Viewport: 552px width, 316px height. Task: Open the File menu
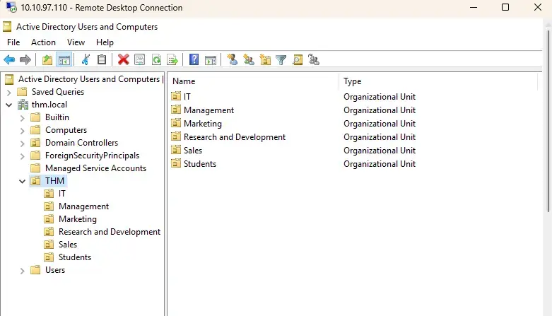coord(13,42)
